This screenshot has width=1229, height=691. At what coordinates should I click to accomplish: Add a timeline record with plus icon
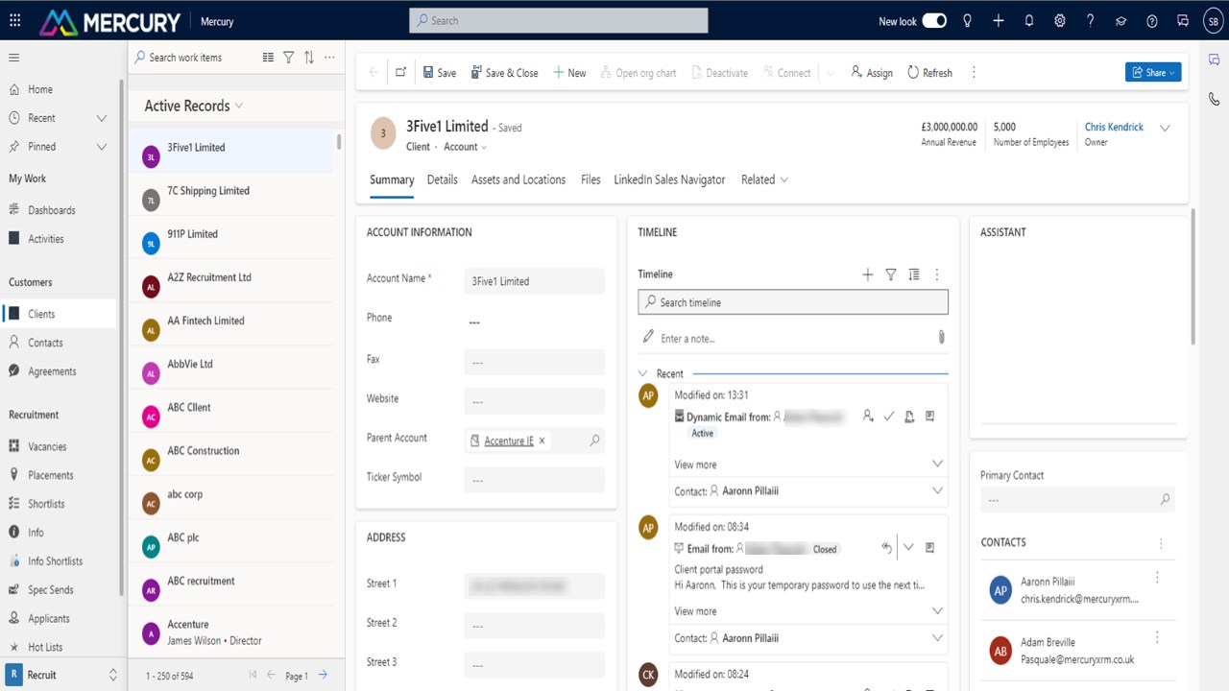(x=868, y=274)
